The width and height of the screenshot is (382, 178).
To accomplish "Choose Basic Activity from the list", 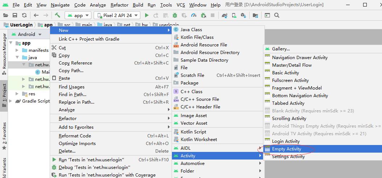I will (x=323, y=73).
